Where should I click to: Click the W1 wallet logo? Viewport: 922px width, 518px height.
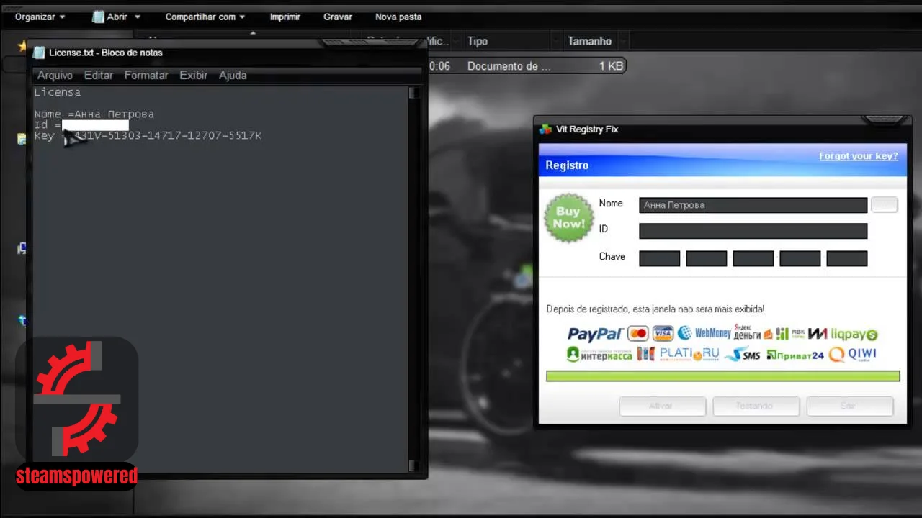818,334
